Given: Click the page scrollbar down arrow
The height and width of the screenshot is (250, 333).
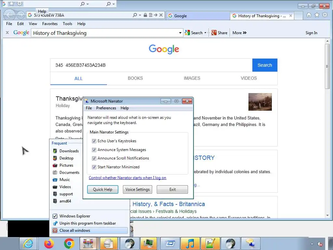Looking at the screenshot, I should (327, 215).
